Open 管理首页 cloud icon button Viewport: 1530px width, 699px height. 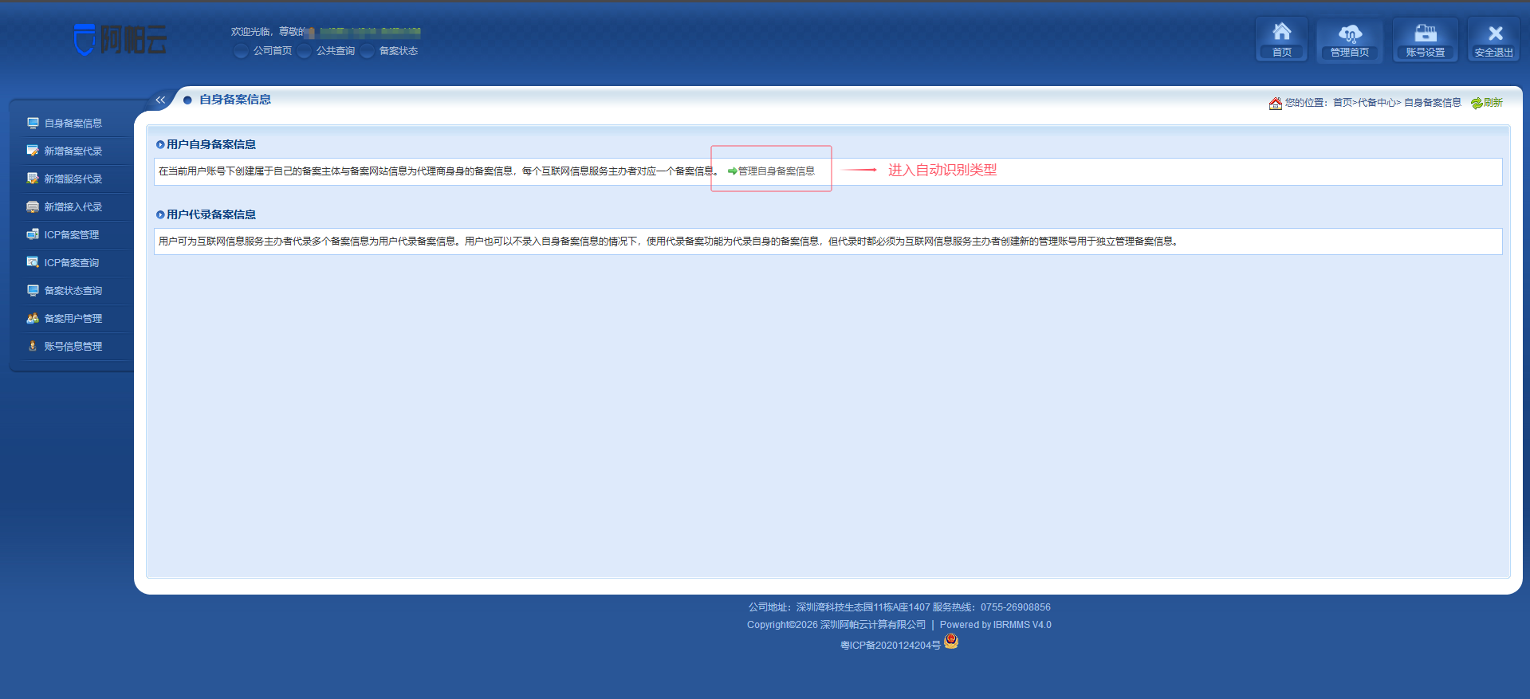click(x=1349, y=38)
